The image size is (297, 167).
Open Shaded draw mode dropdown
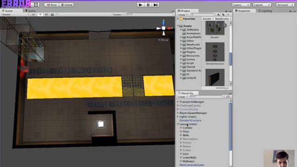click(15, 14)
